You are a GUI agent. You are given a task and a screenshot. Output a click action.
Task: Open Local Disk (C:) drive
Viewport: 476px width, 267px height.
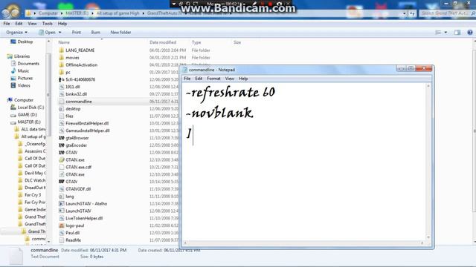[x=30, y=107]
